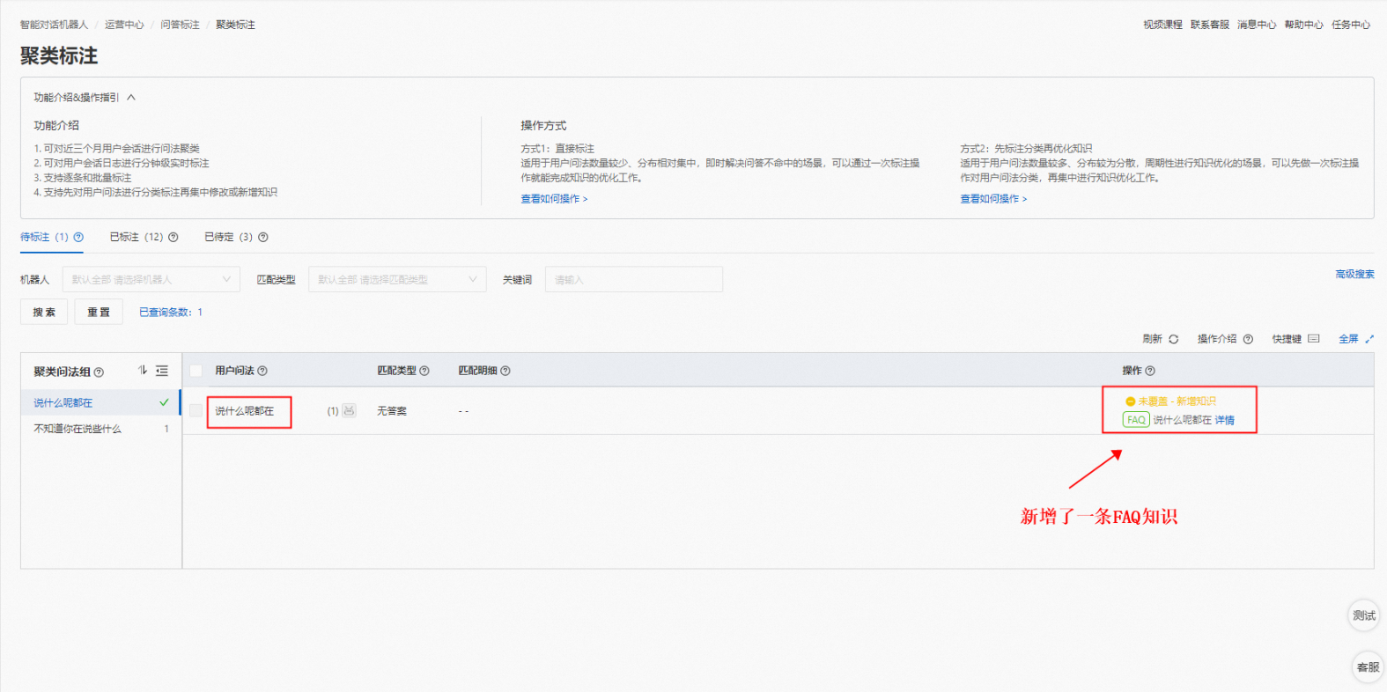Click the list-collapse icon in 聚类问法组 header
The height and width of the screenshot is (692, 1387).
point(162,371)
